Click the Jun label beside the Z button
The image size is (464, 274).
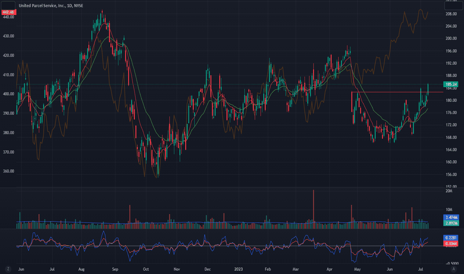(21, 269)
